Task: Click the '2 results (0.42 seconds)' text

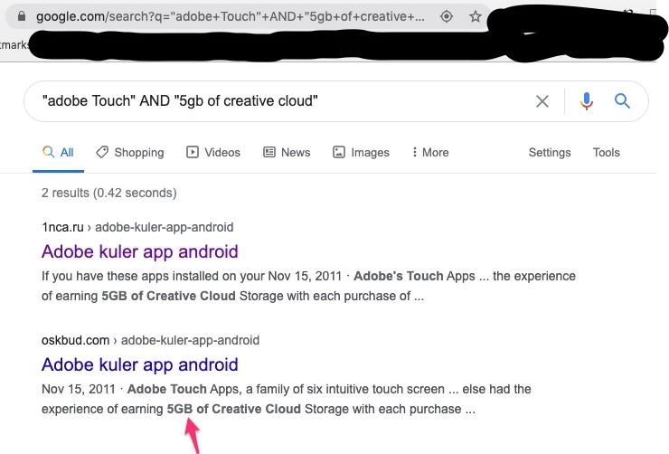Action: click(108, 193)
